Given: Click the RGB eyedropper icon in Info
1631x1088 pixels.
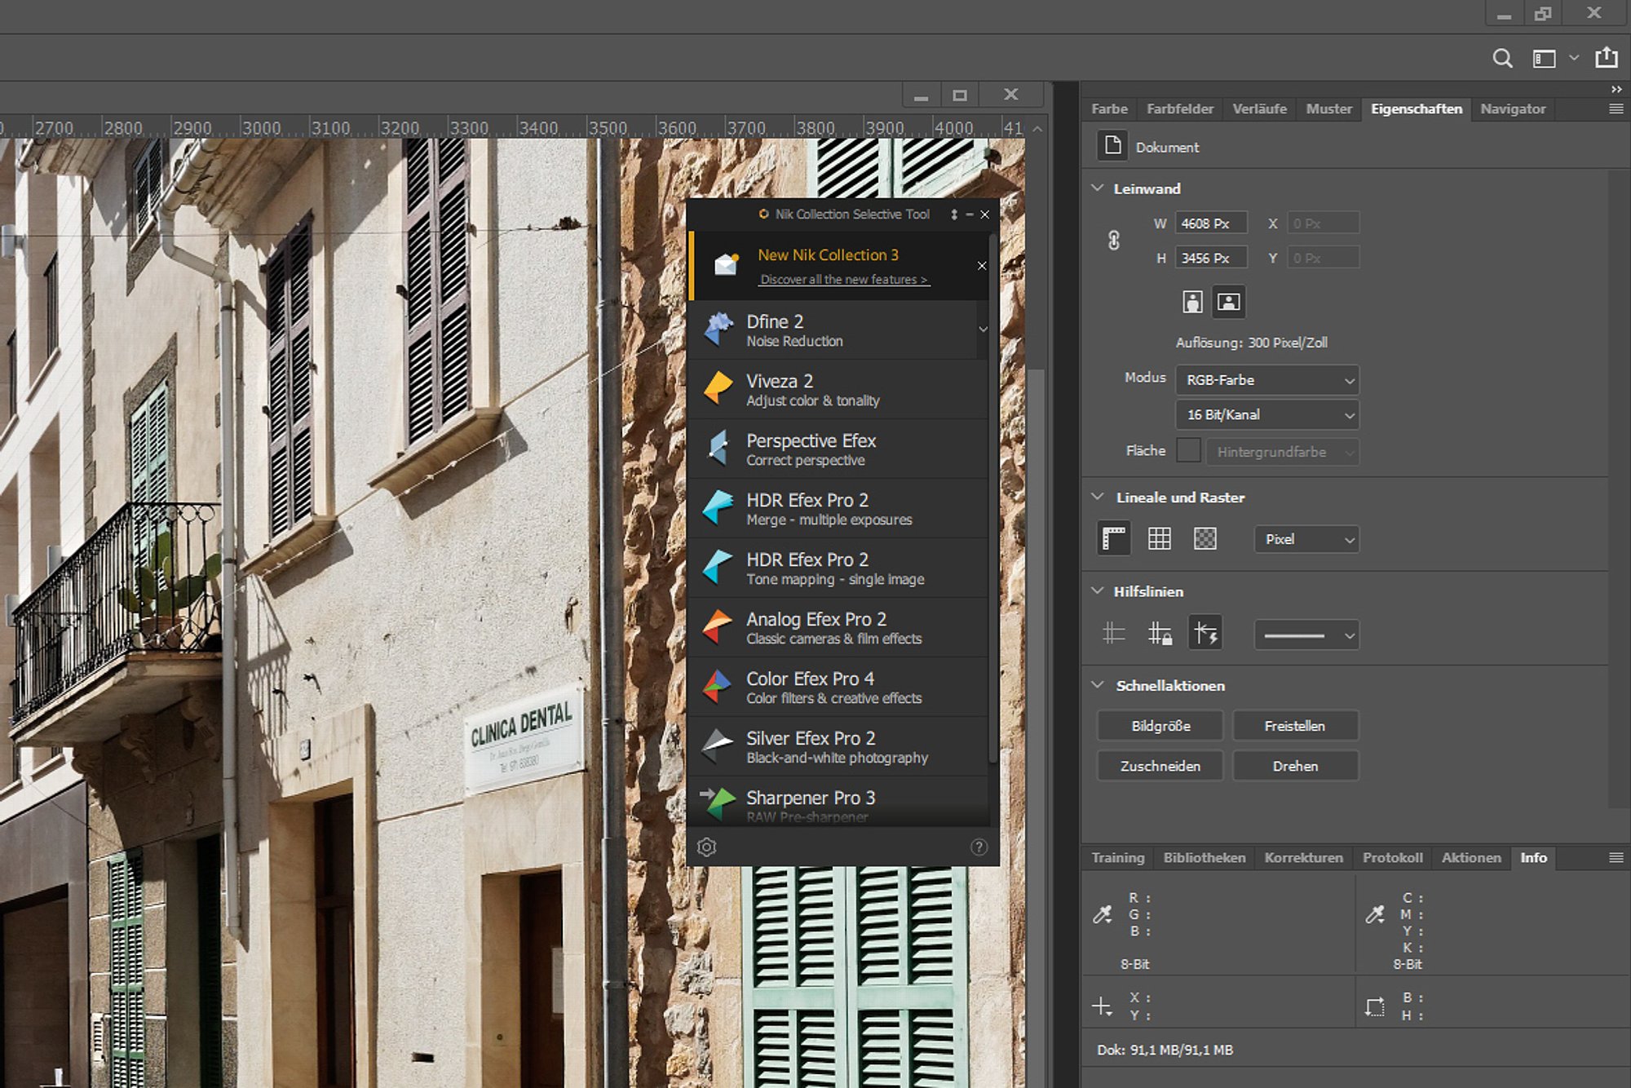Looking at the screenshot, I should point(1103,914).
